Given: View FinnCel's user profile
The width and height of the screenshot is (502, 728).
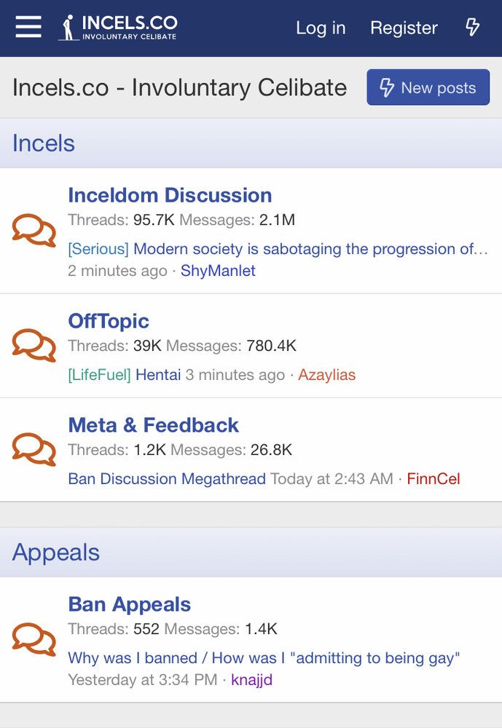Looking at the screenshot, I should coord(434,479).
